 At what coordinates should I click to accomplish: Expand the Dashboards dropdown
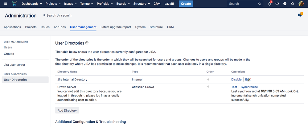point(32,3)
